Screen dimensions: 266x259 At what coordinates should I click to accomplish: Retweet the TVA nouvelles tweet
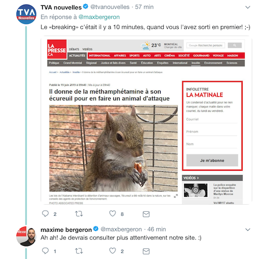79,214
